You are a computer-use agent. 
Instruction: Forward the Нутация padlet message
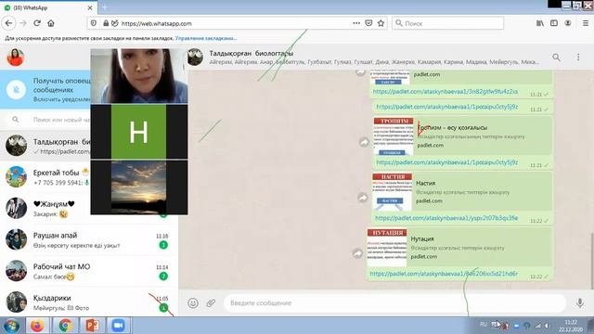[357, 253]
